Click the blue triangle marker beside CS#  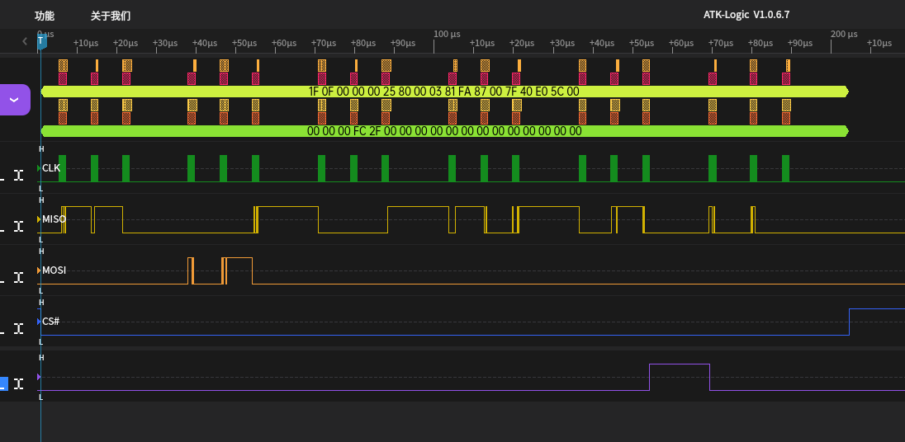pos(39,322)
